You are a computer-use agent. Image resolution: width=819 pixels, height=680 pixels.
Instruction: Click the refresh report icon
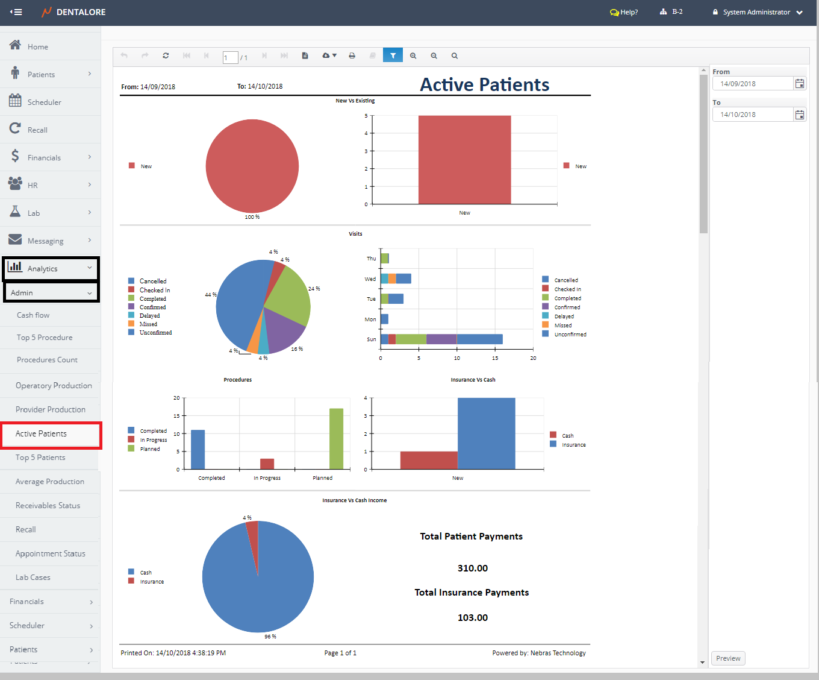tap(166, 55)
